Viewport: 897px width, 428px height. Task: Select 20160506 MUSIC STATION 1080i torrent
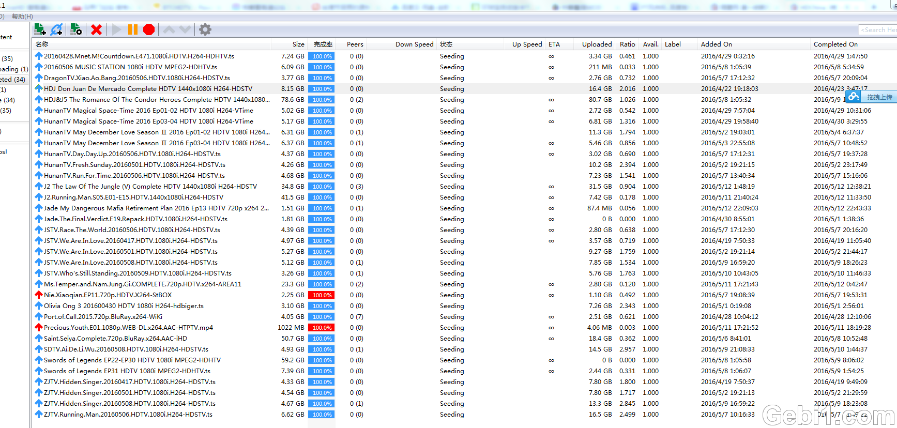tap(130, 67)
